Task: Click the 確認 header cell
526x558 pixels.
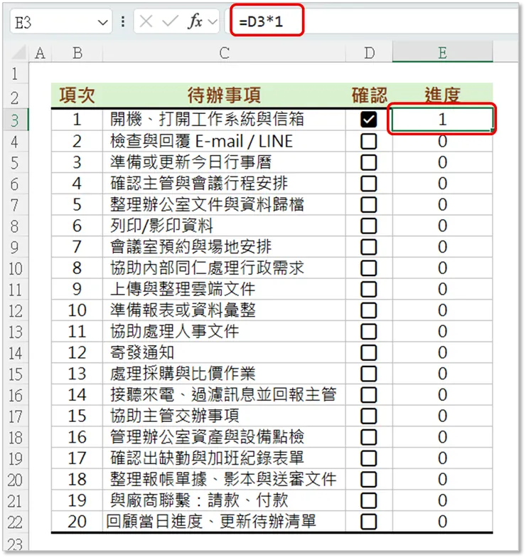Action: pos(369,95)
